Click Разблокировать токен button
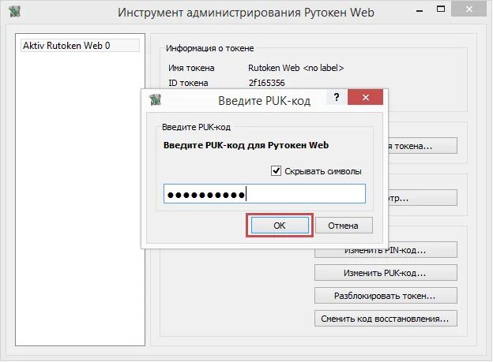This screenshot has height=362, width=493. pyautogui.click(x=386, y=296)
